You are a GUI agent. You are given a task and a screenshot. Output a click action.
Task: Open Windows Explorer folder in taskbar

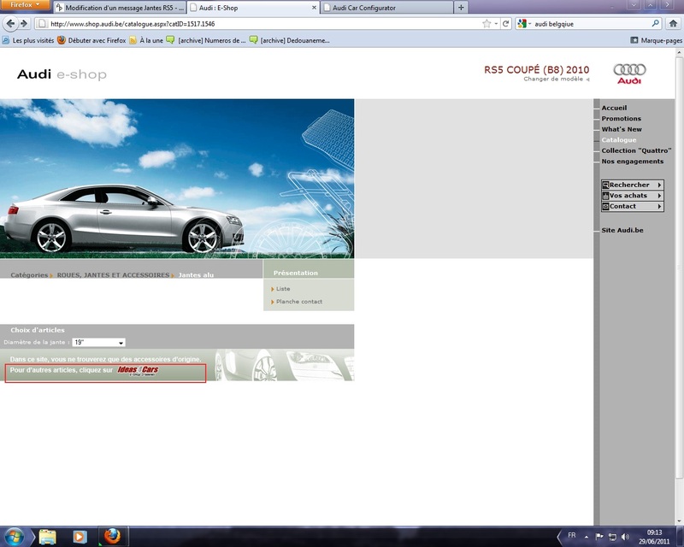coord(48,537)
